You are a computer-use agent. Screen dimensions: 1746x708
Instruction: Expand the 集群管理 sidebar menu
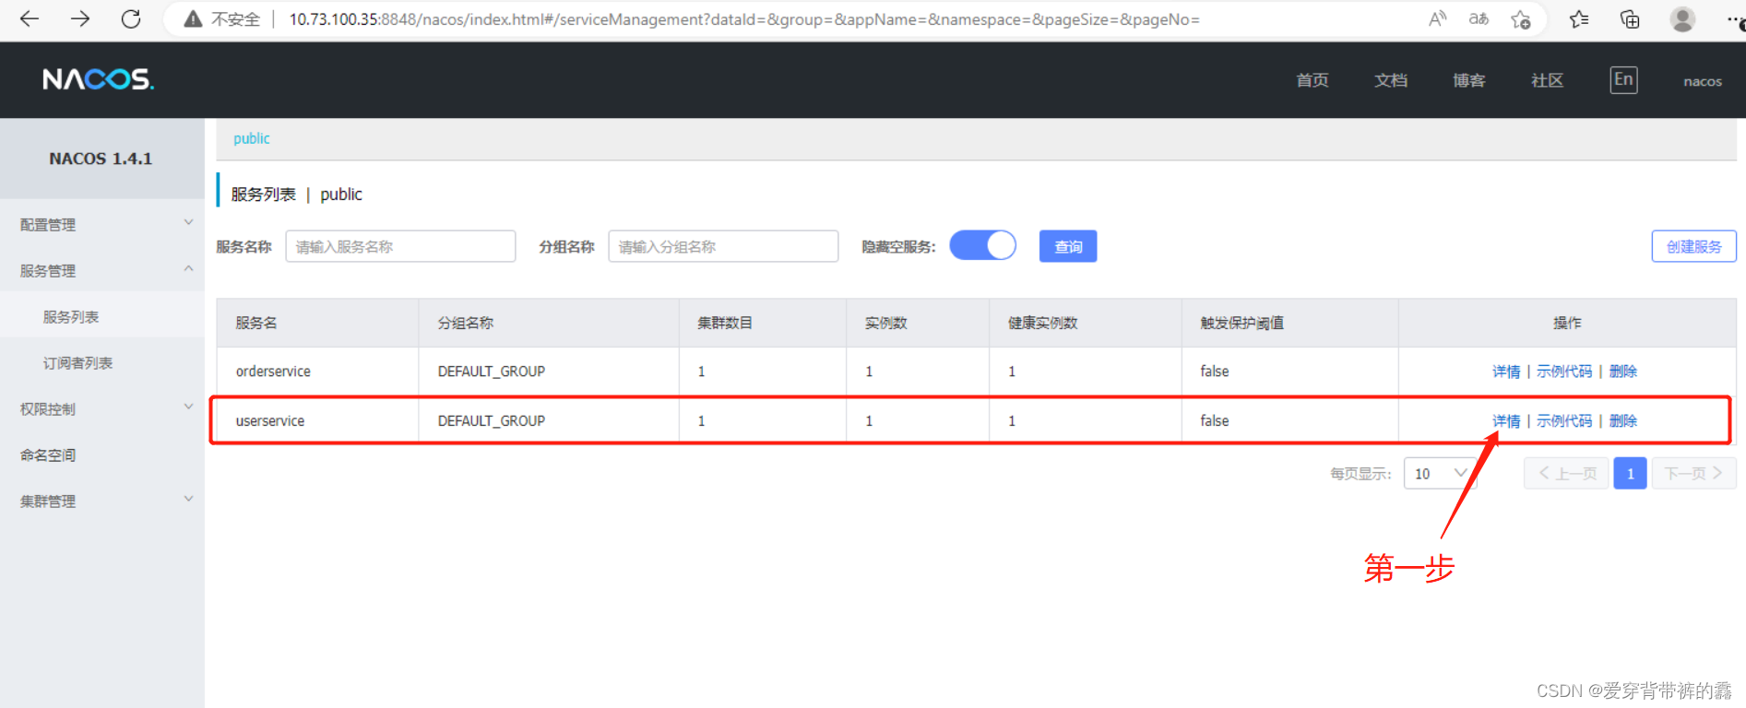[101, 501]
